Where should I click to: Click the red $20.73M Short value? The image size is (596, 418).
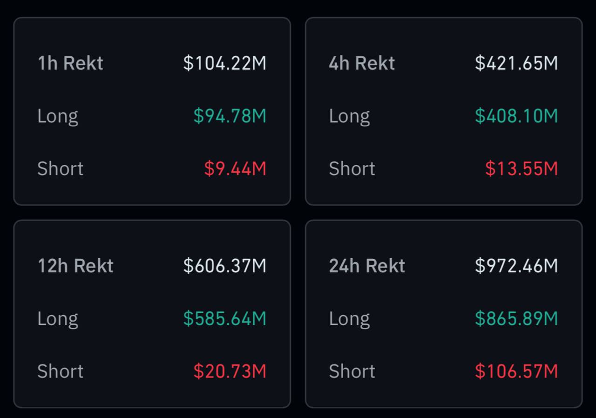(230, 371)
